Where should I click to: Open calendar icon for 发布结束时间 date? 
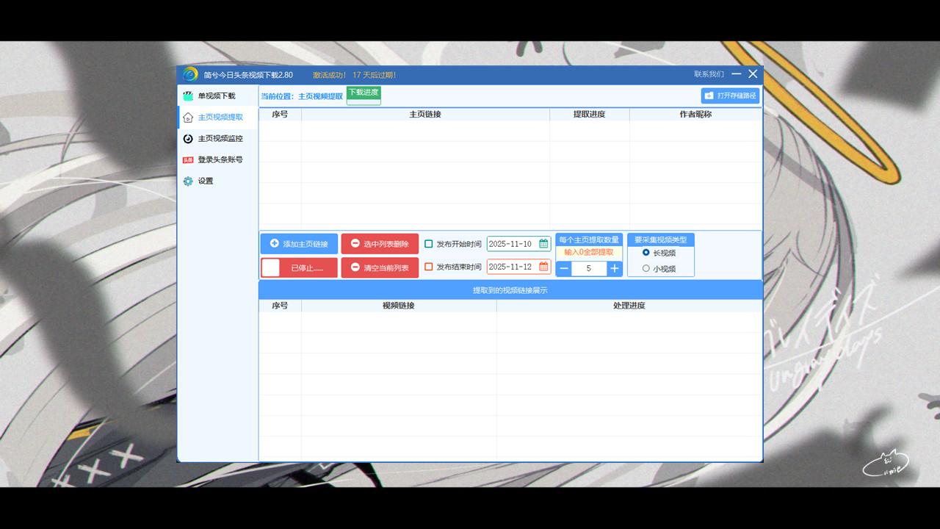pos(543,267)
